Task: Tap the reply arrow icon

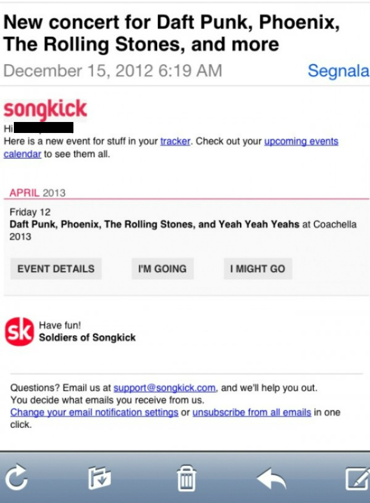Action: pyautogui.click(x=271, y=478)
